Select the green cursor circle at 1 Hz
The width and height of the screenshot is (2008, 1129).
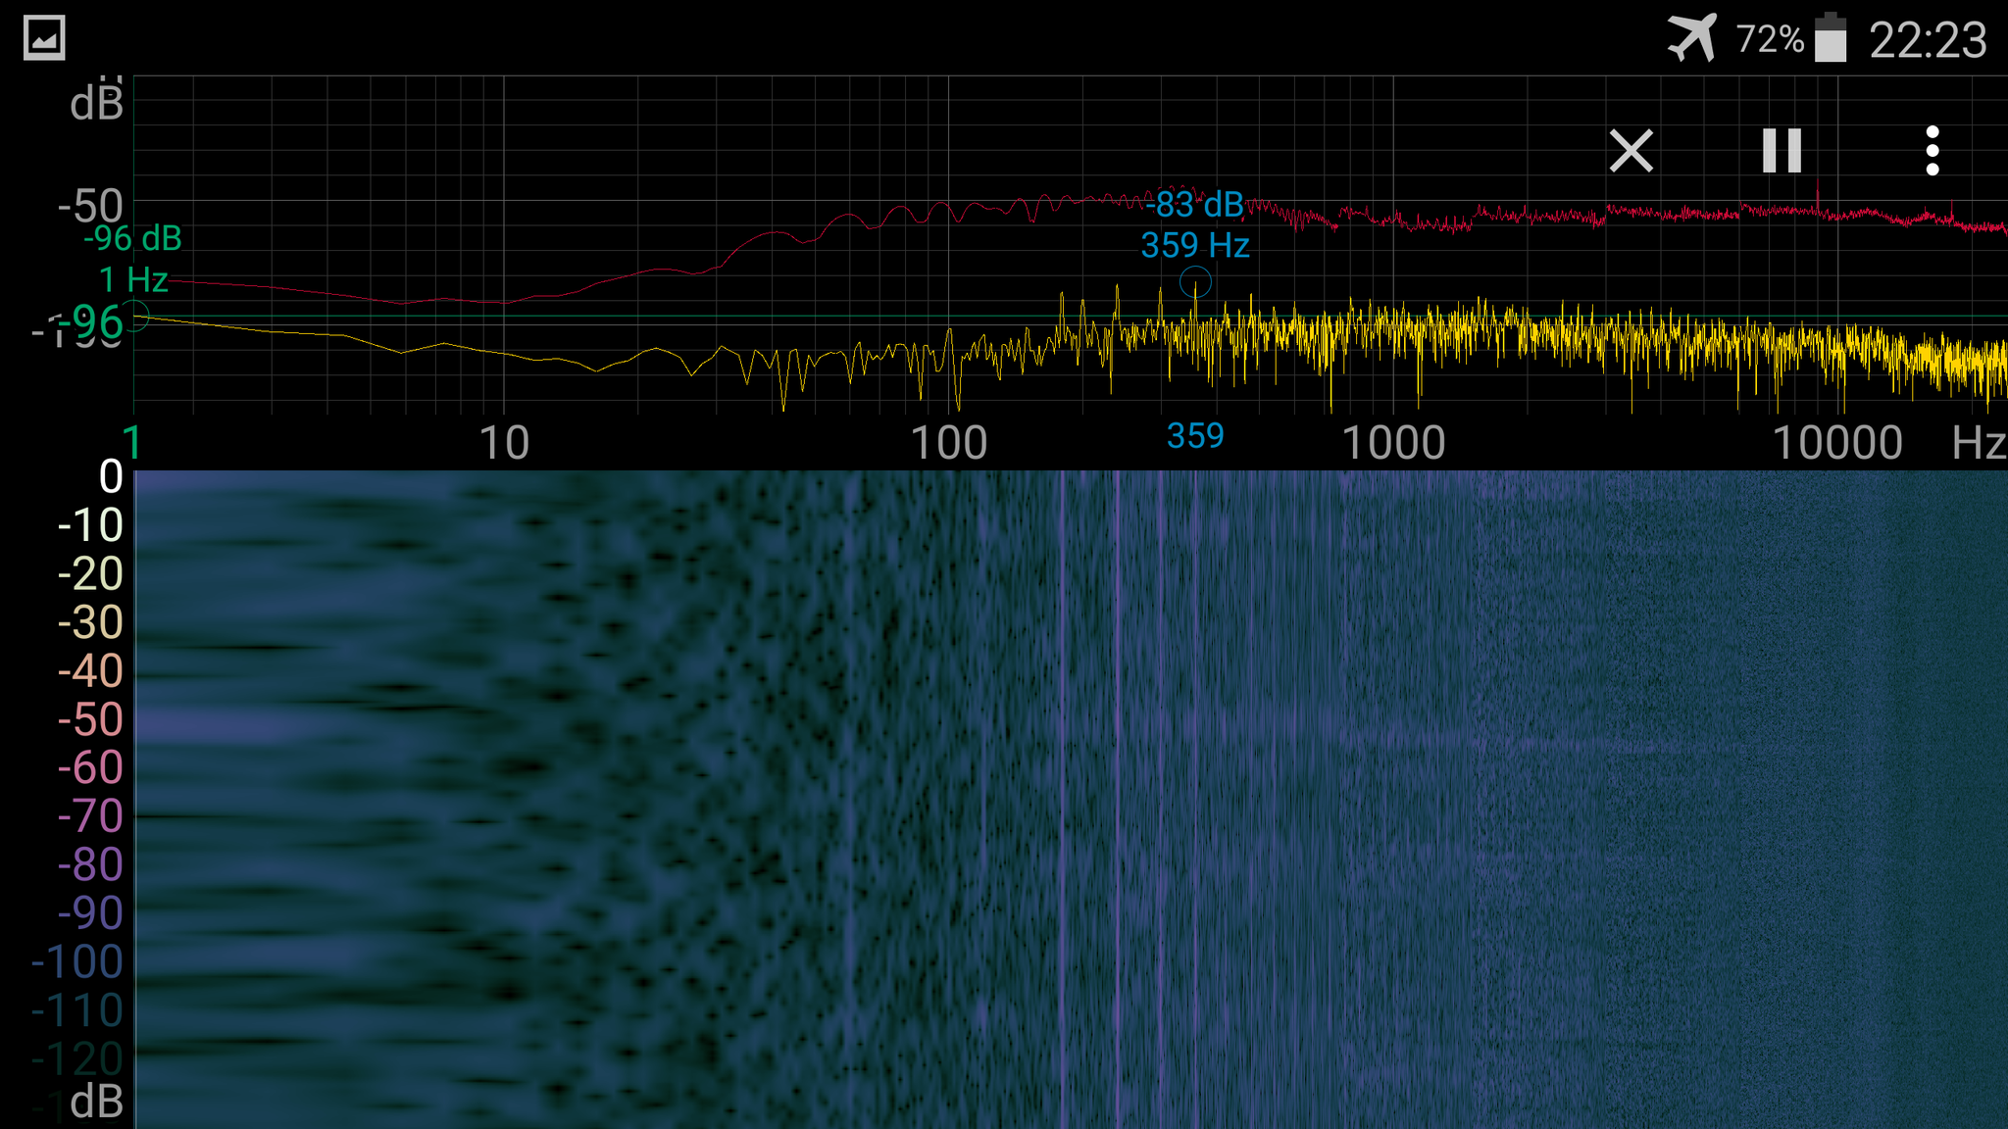pyautogui.click(x=134, y=316)
